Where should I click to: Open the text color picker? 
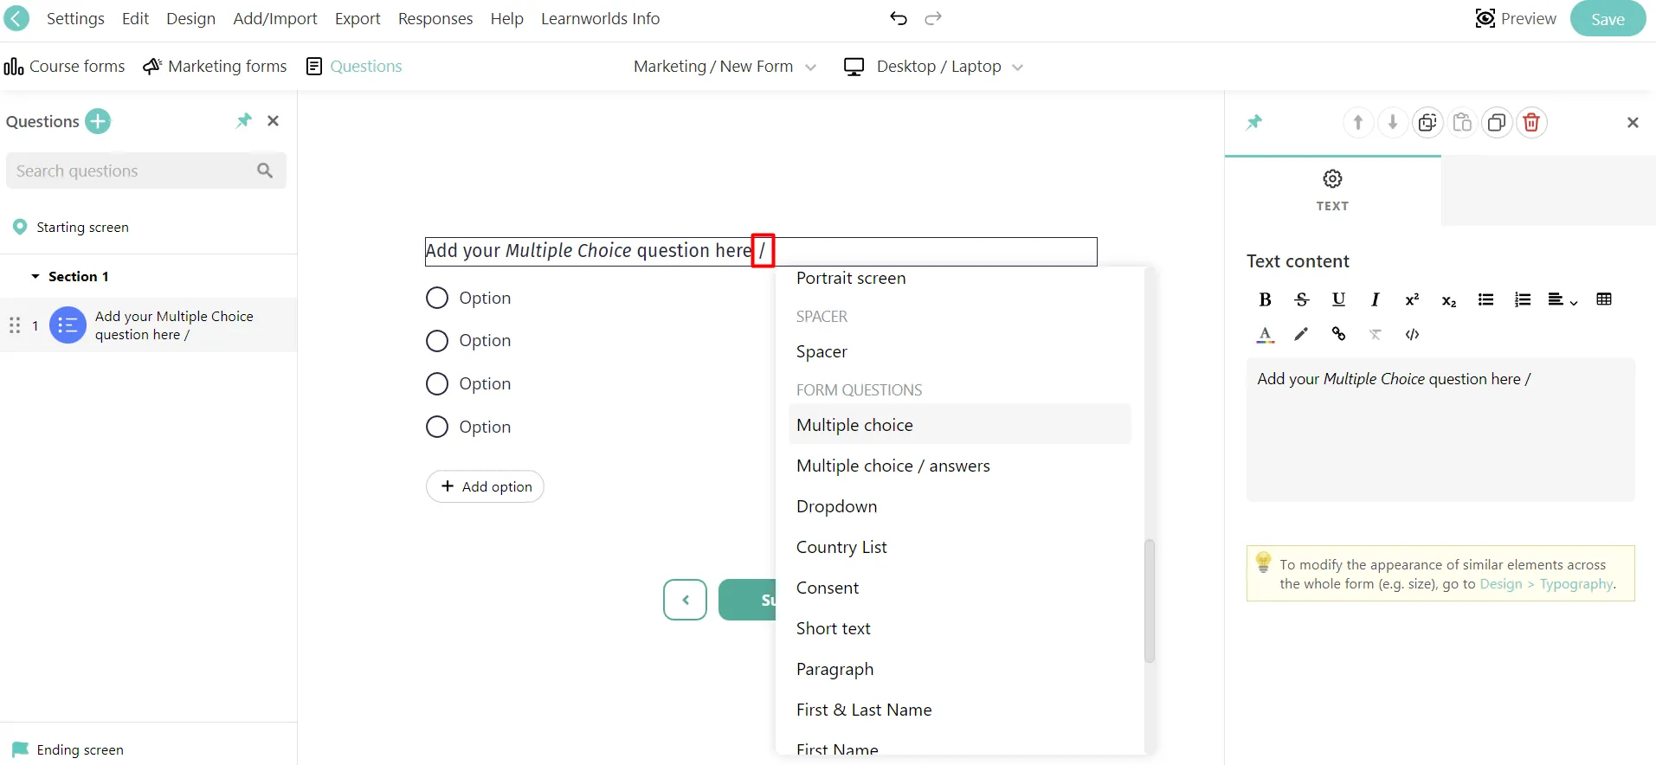[1265, 334]
